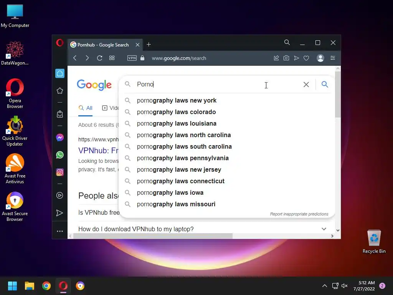The image size is (393, 295).
Task: Select suggestion 'pornography laws connecticut'
Action: point(227,181)
